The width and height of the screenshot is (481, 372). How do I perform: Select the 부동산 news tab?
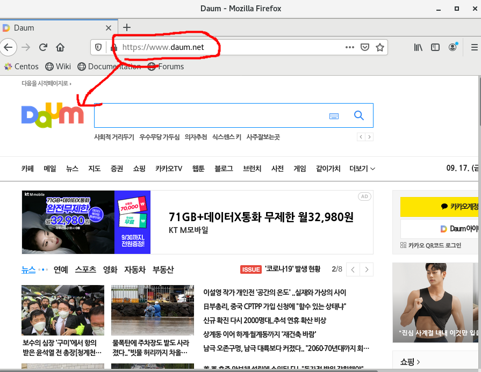tap(163, 269)
